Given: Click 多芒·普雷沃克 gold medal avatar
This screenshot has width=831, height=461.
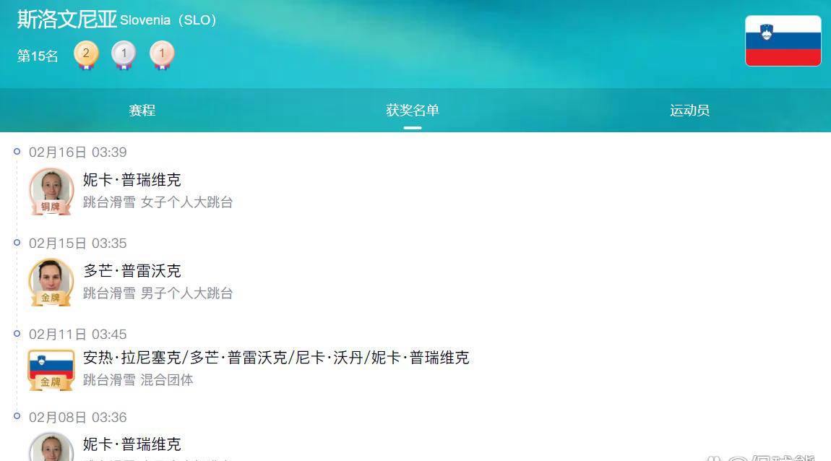Looking at the screenshot, I should (x=51, y=283).
